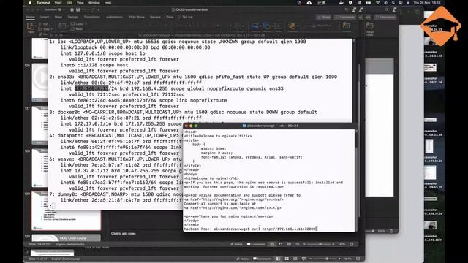Click highlighted IP 192.168.4.11 in back terminal
The image size is (468, 263).
[x=91, y=88]
